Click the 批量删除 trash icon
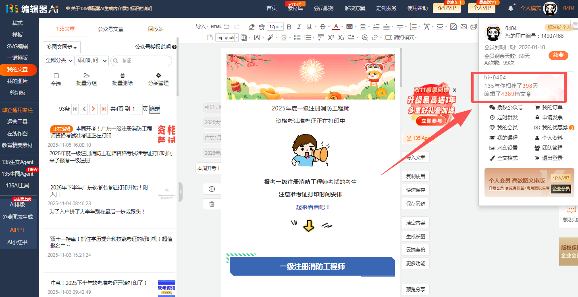This screenshot has width=578, height=297. [123, 75]
